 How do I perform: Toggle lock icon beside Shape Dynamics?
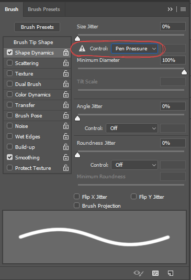point(66,52)
